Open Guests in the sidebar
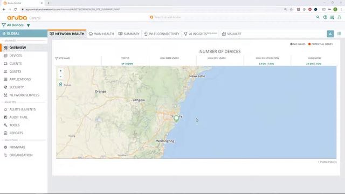This screenshot has height=194, width=345. [x=15, y=72]
